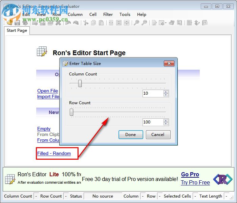Click the Delete X toolbar icon
237x203 pixels.
(58, 23)
